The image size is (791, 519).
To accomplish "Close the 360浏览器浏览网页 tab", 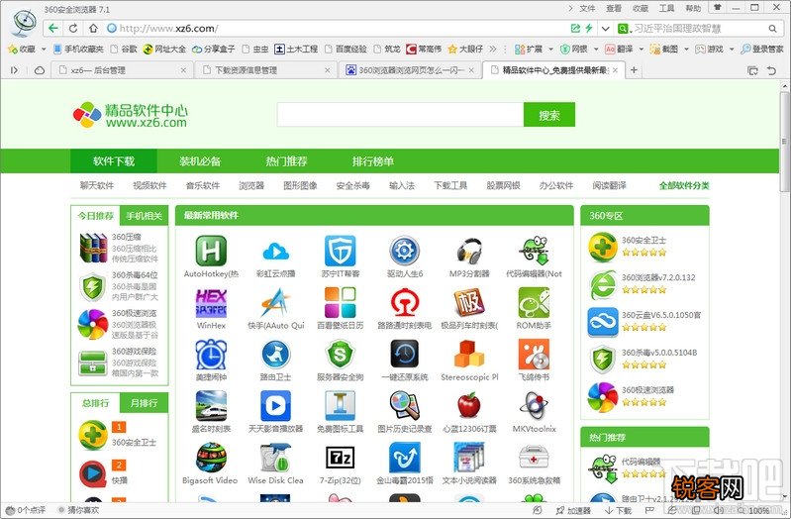I will pos(471,70).
